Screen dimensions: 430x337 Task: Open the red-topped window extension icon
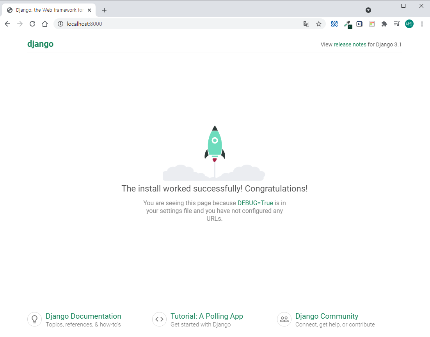point(372,24)
